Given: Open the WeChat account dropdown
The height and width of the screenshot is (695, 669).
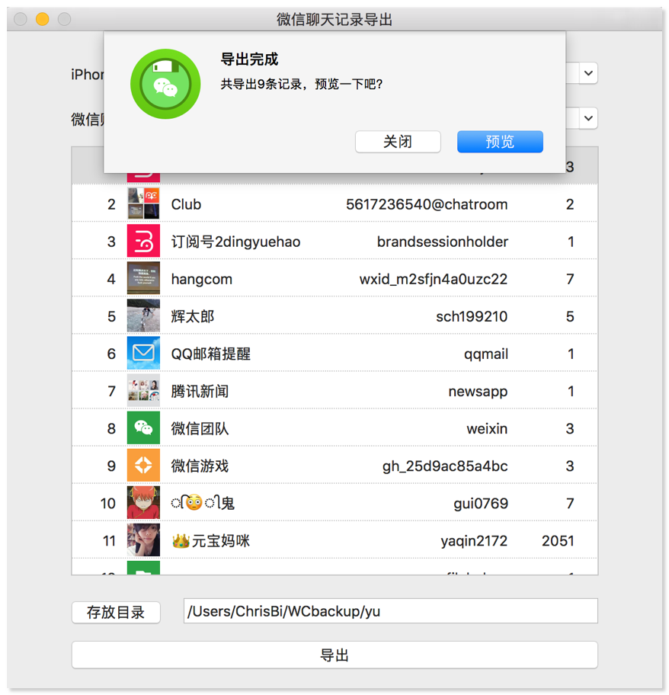Looking at the screenshot, I should (587, 118).
